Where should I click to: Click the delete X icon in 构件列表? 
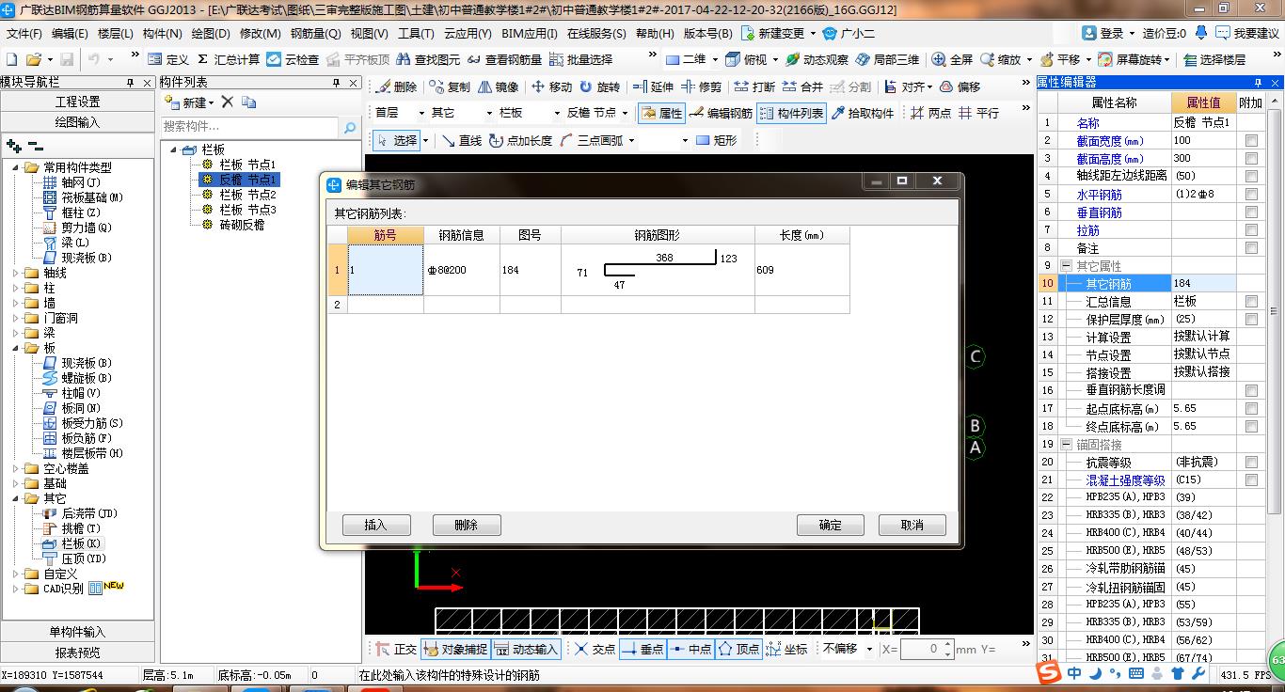(228, 102)
